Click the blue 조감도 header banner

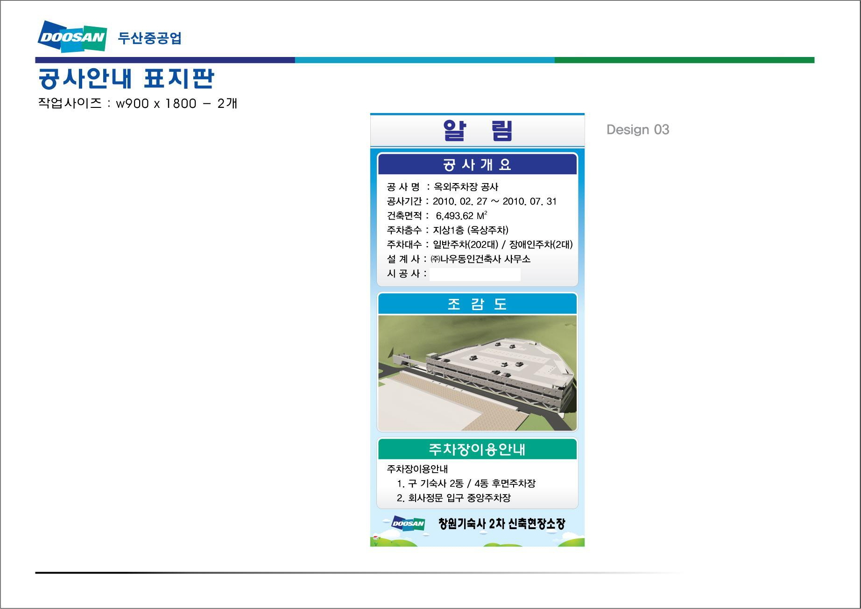(x=477, y=304)
